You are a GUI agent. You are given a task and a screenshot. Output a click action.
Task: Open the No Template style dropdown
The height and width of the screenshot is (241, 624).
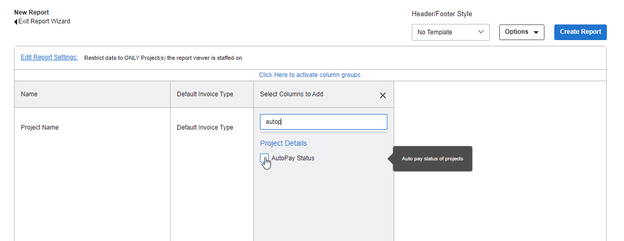click(x=451, y=32)
